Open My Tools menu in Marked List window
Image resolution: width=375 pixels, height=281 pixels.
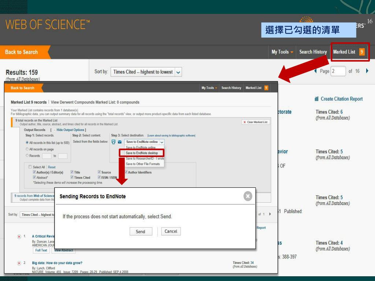tap(209, 88)
